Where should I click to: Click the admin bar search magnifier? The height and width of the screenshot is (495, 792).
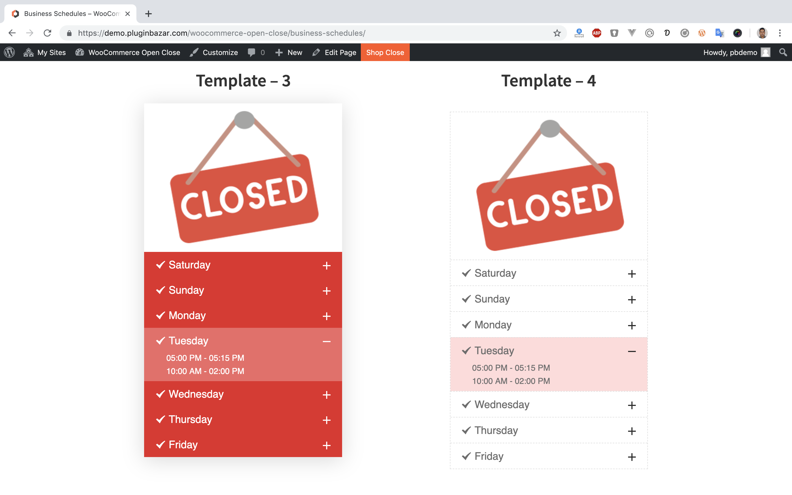783,52
